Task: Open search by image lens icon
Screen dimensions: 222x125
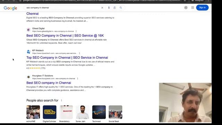Action: (115, 8)
